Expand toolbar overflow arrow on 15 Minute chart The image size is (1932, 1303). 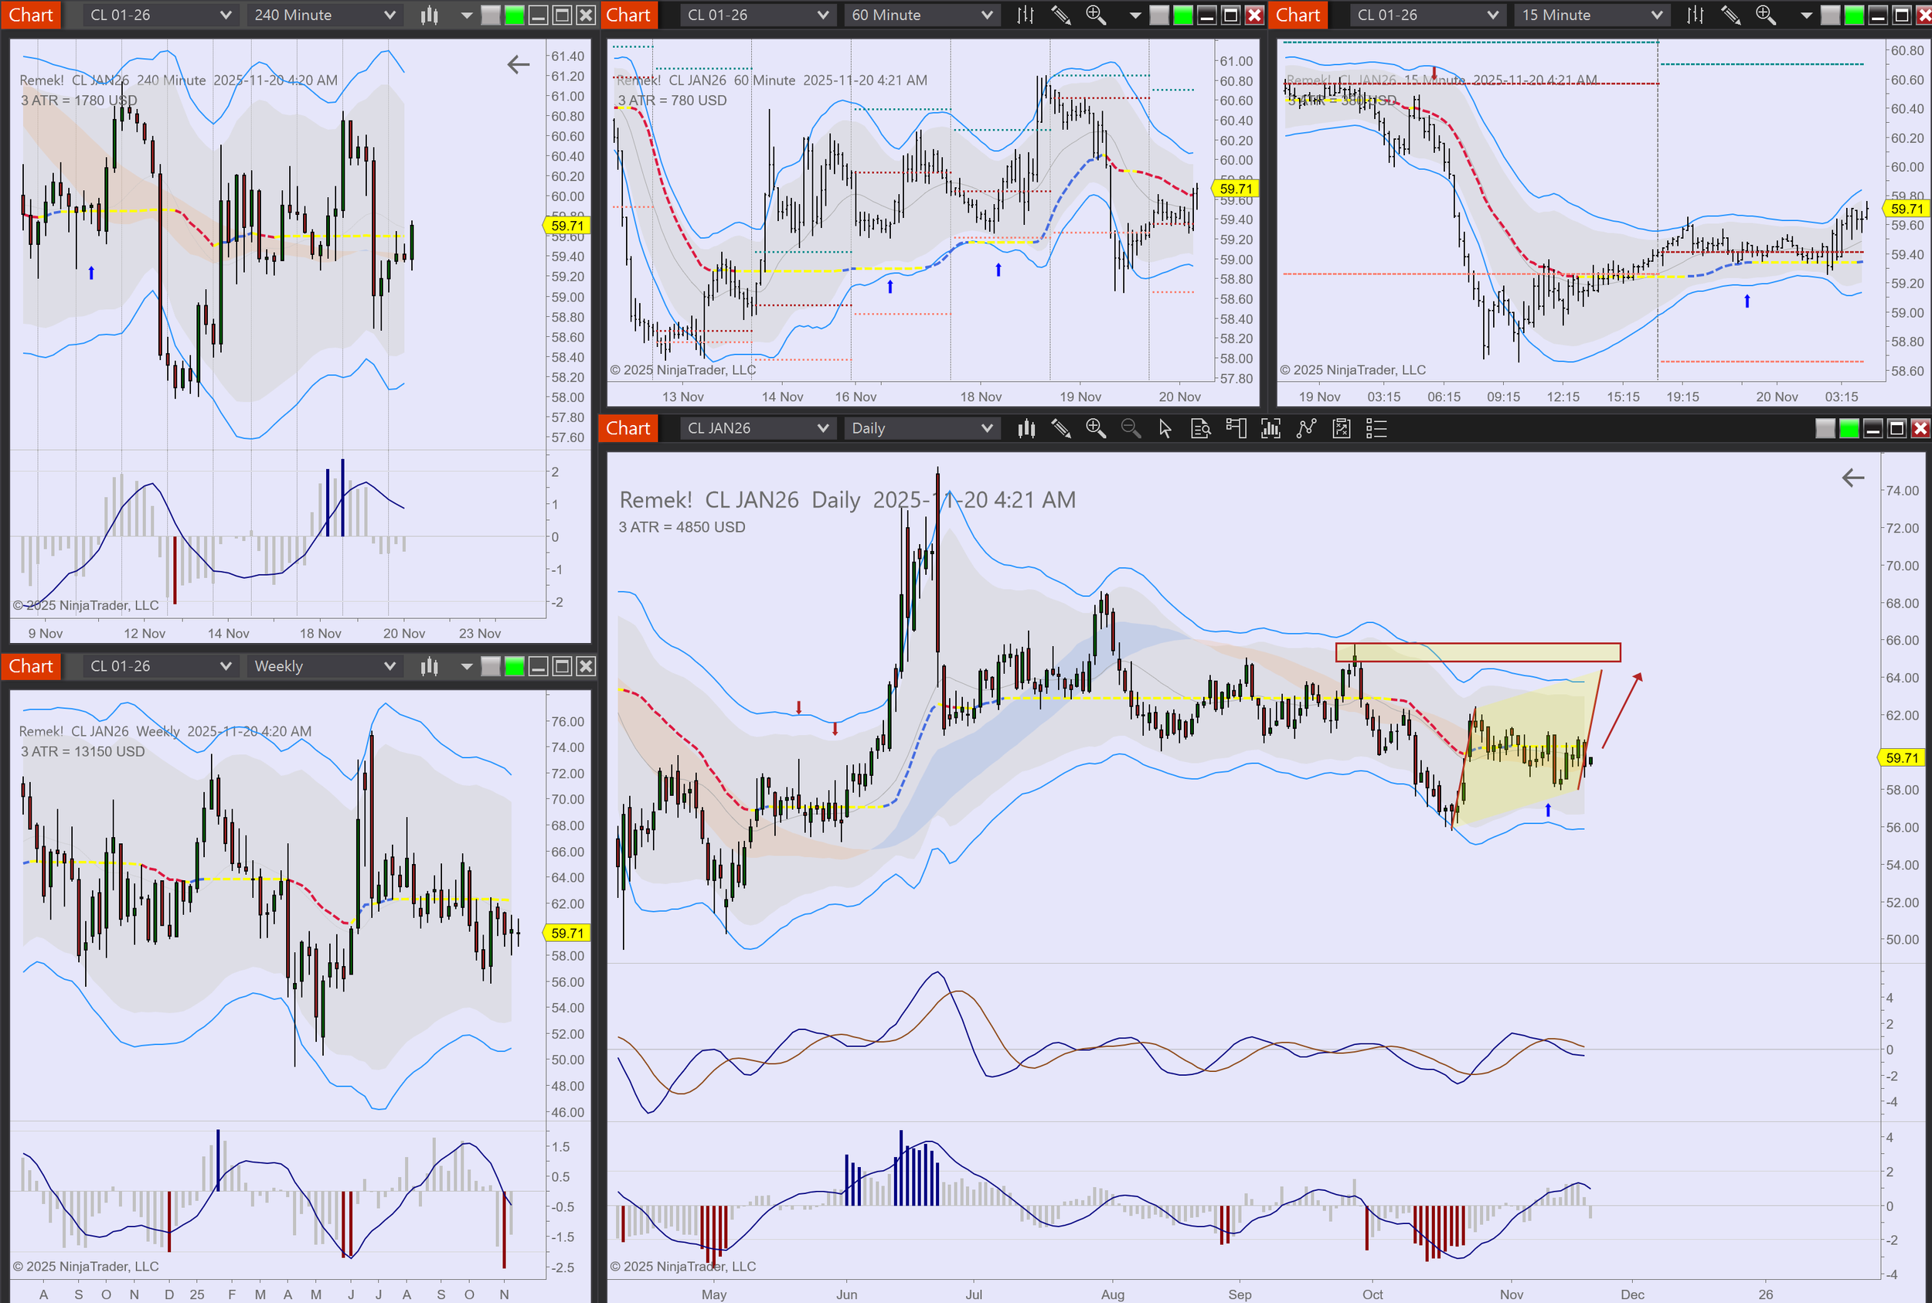(x=1806, y=15)
